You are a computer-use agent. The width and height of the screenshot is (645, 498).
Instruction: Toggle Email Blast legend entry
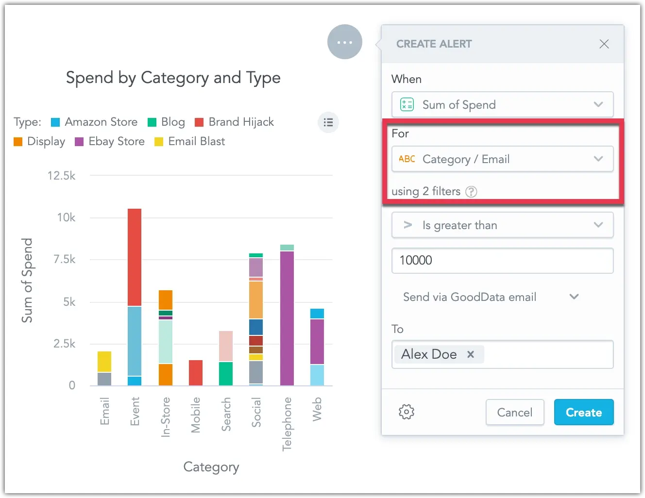190,141
